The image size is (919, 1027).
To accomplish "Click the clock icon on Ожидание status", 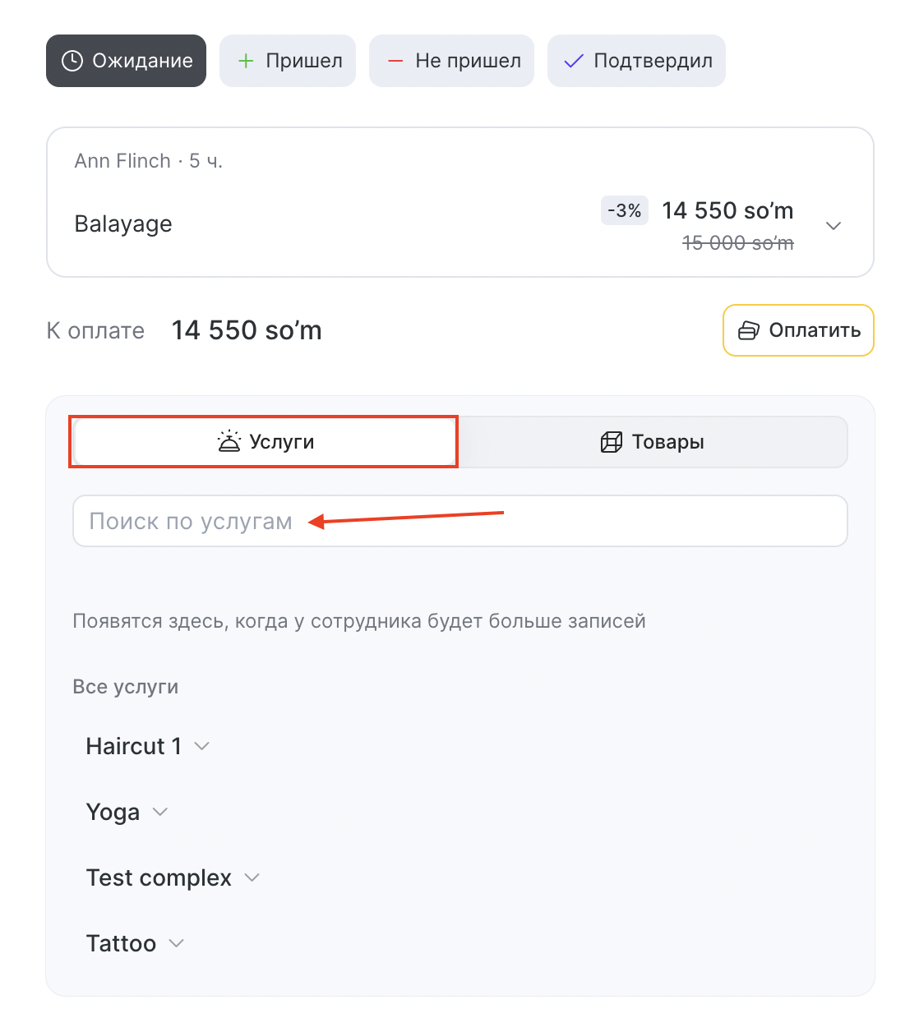I will pyautogui.click(x=72, y=61).
